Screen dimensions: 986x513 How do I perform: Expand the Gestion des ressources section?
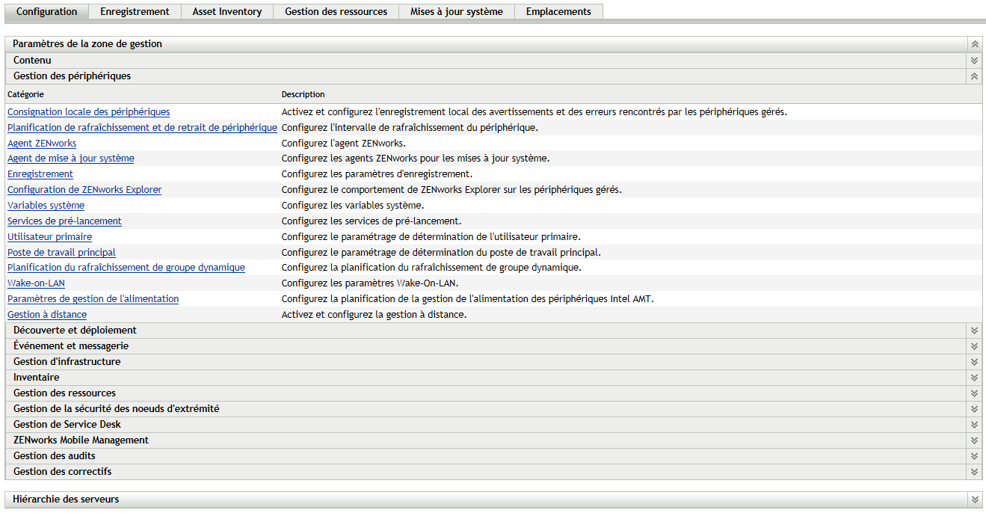975,393
